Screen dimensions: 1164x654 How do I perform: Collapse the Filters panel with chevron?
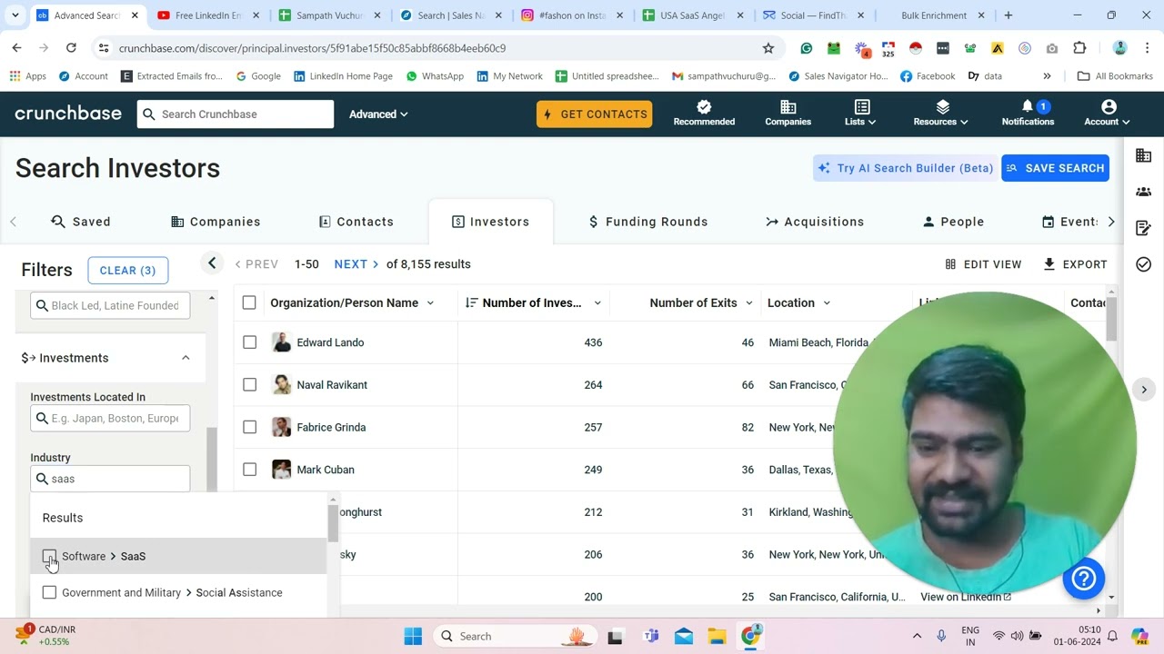pyautogui.click(x=212, y=263)
